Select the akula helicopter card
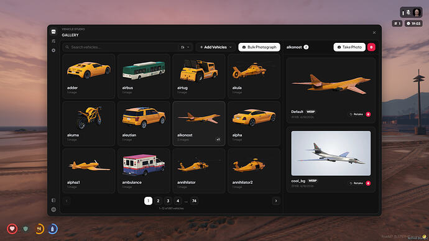Screen dimensions: 429x241 click(254, 76)
